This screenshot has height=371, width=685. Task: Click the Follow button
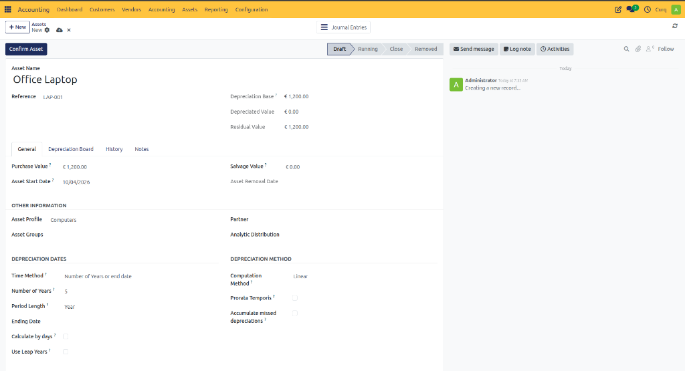coord(666,49)
